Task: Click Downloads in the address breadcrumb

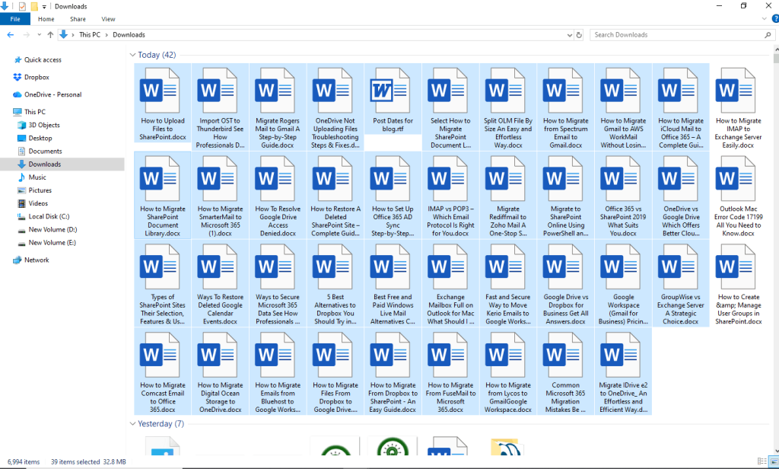Action: [129, 35]
